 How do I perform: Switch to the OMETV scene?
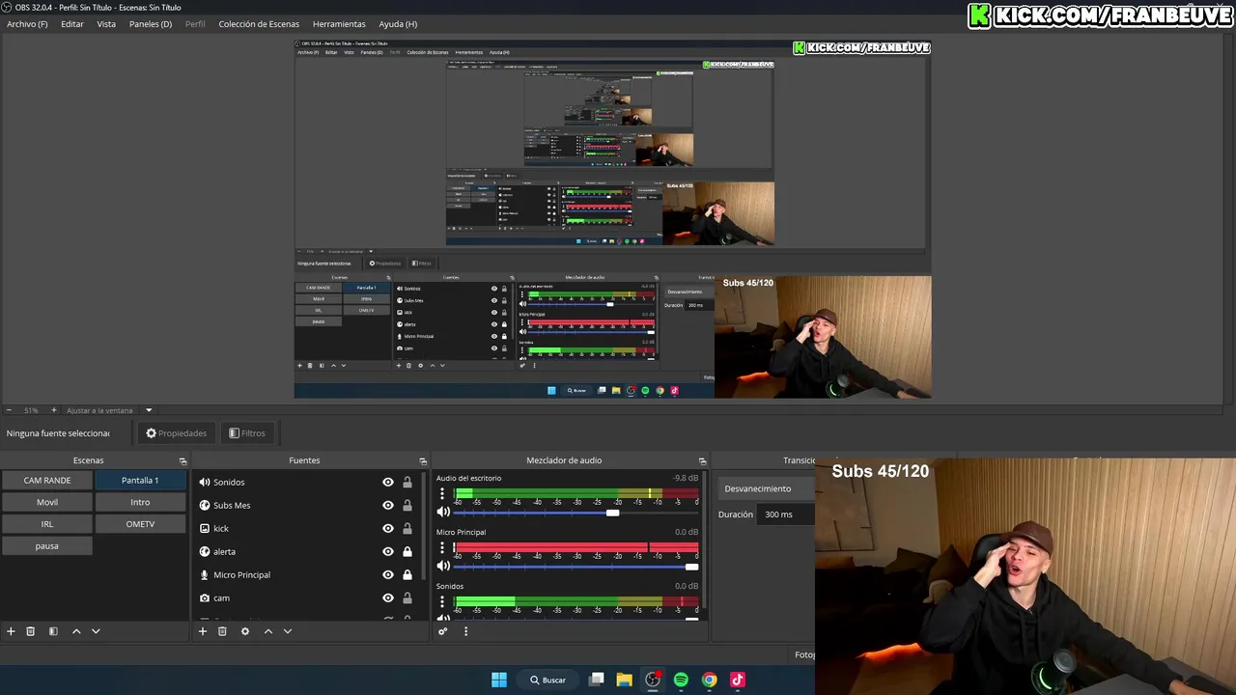point(140,524)
